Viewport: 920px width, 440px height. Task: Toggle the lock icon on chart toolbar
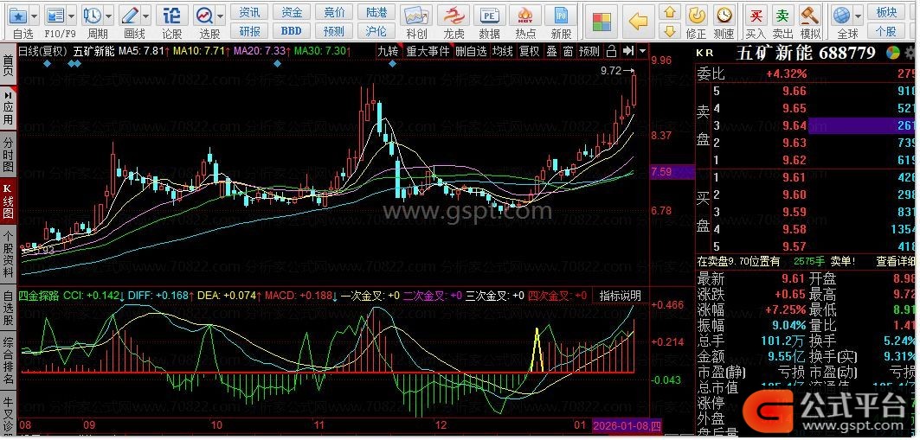612,51
